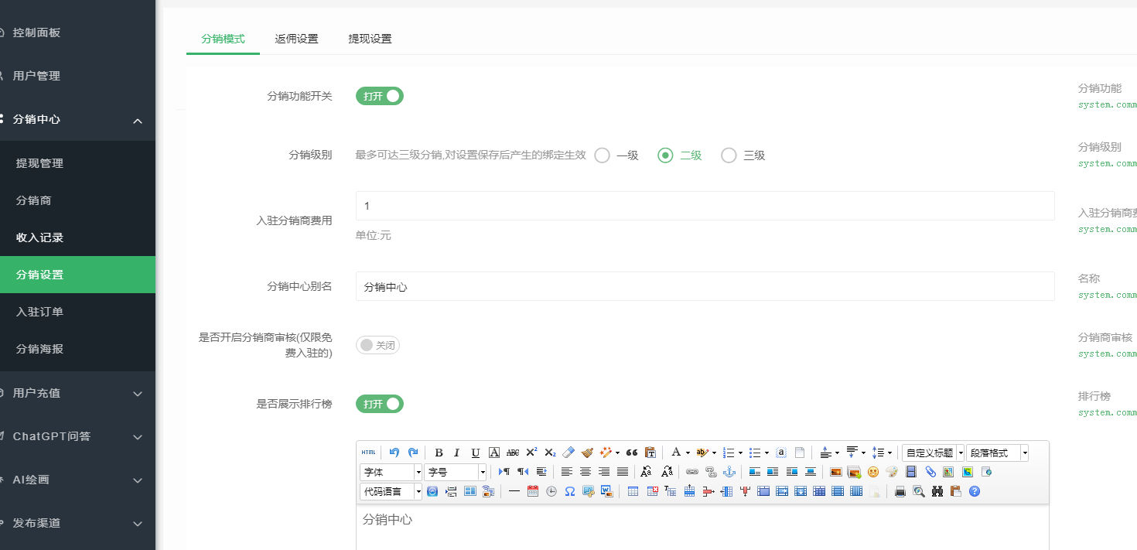Open find and replace binoculars icon
The width and height of the screenshot is (1137, 550).
pos(937,490)
